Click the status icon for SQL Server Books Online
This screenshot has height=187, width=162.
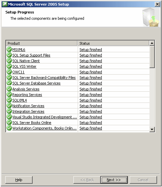pyautogui.click(x=9, y=123)
